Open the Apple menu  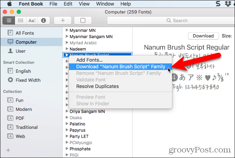9,4
